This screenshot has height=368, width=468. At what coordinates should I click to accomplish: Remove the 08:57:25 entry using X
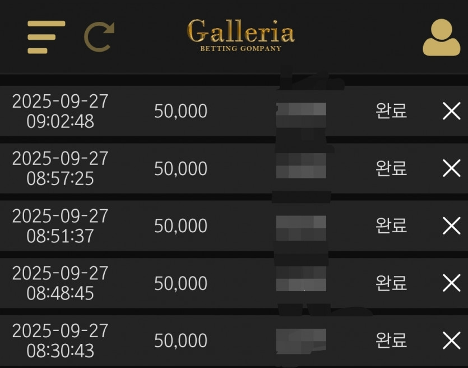pyautogui.click(x=451, y=168)
